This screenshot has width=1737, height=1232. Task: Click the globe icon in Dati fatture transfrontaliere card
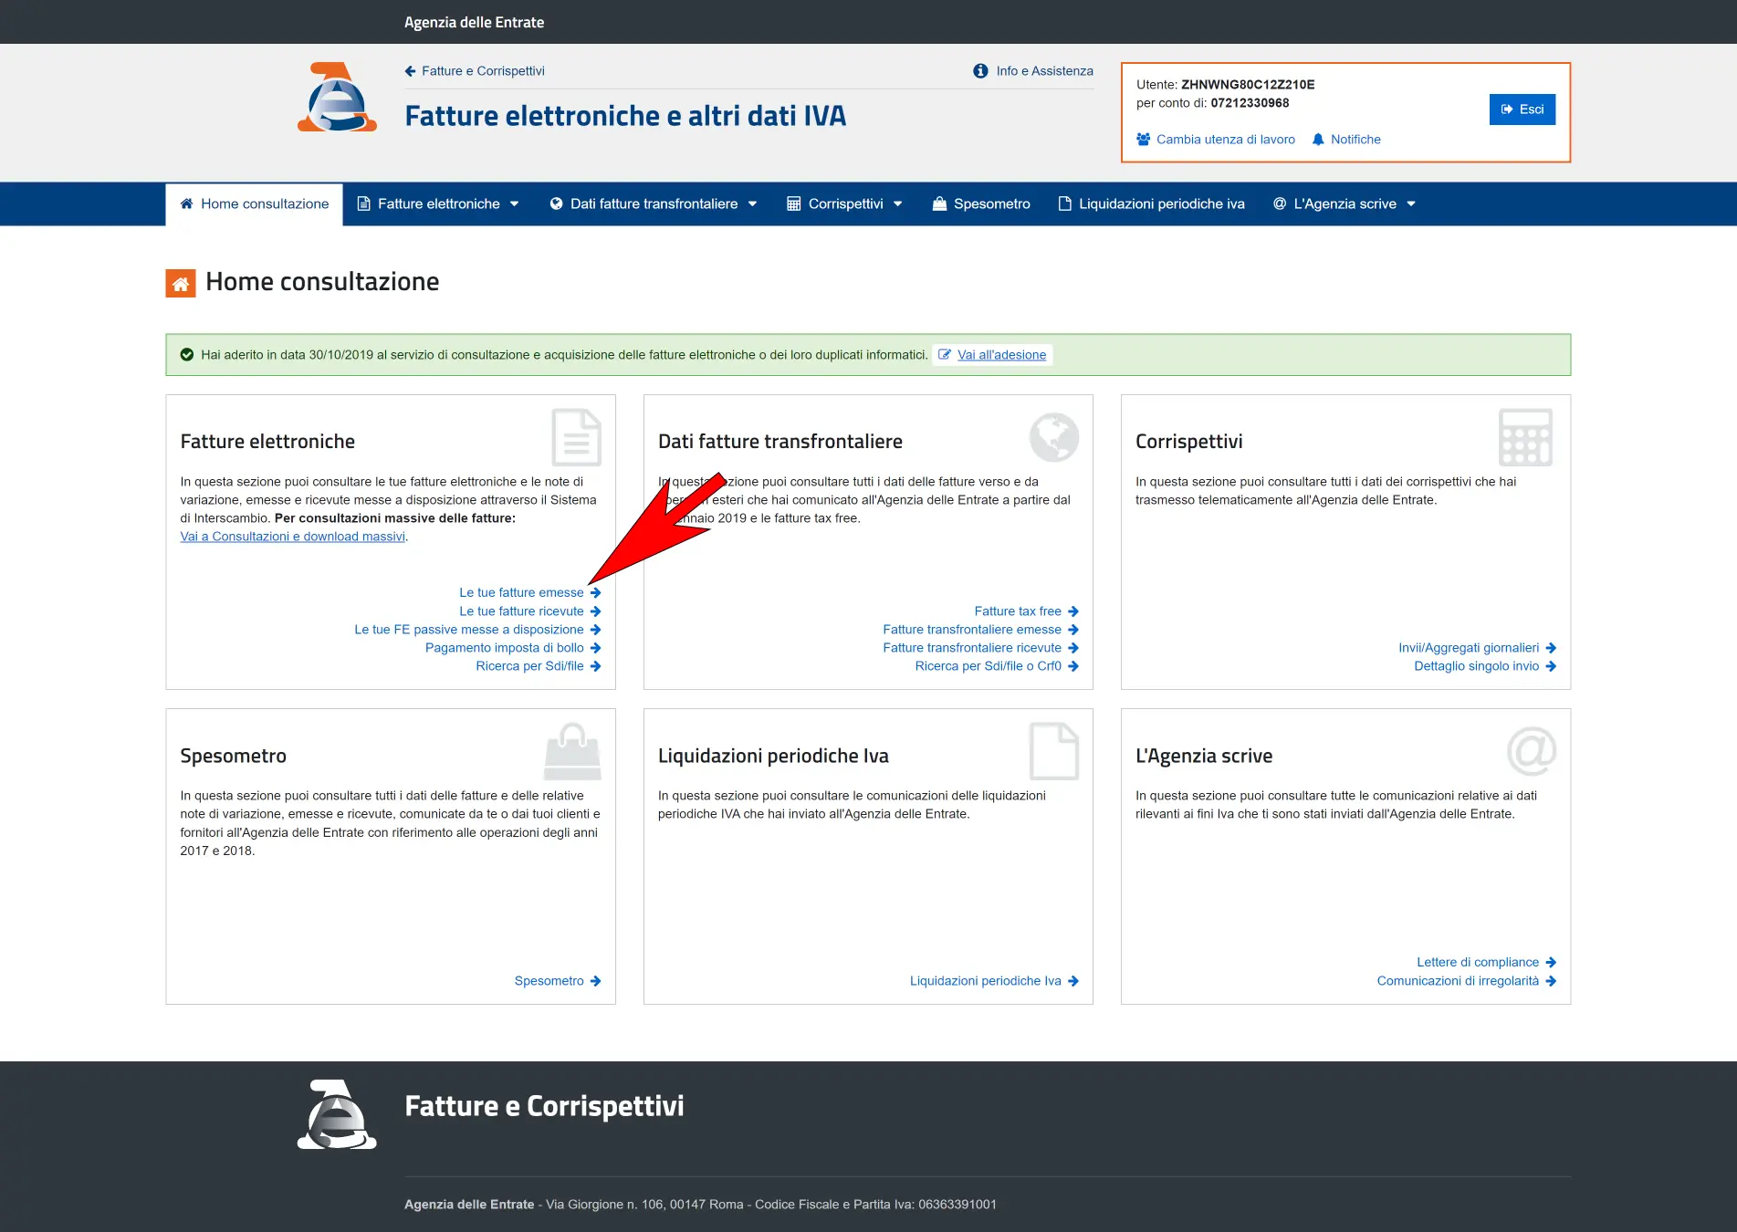pyautogui.click(x=1053, y=437)
